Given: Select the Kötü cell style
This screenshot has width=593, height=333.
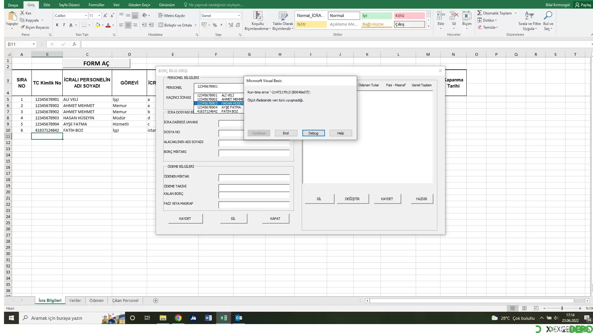Looking at the screenshot, I should pos(409,15).
